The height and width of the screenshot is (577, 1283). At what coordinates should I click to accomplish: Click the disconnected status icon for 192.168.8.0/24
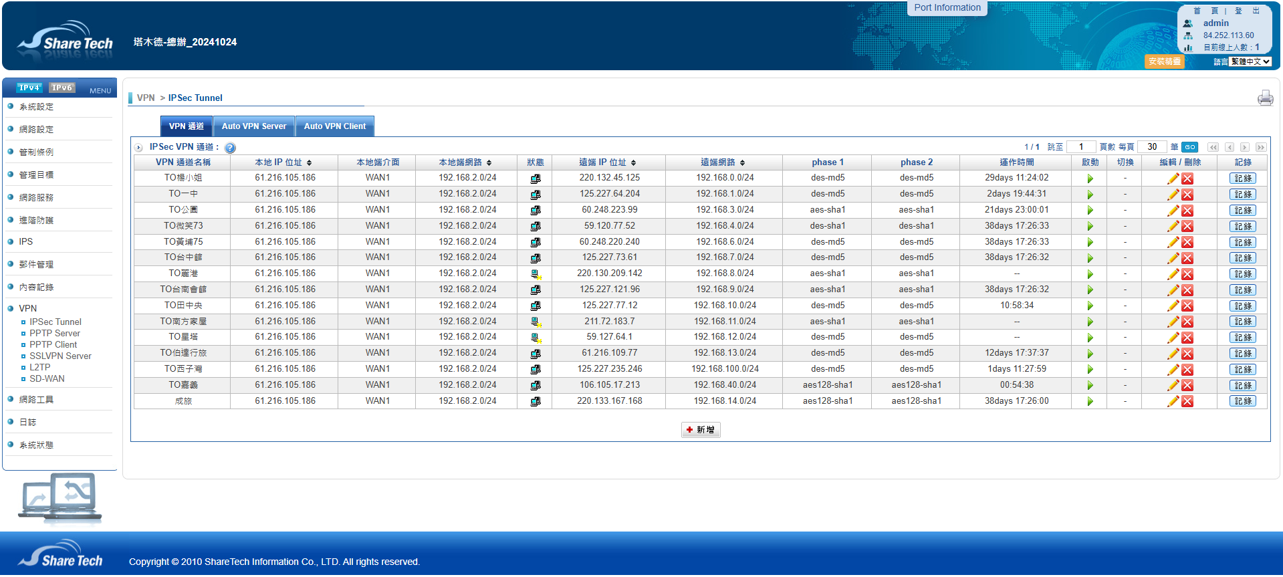coord(536,274)
